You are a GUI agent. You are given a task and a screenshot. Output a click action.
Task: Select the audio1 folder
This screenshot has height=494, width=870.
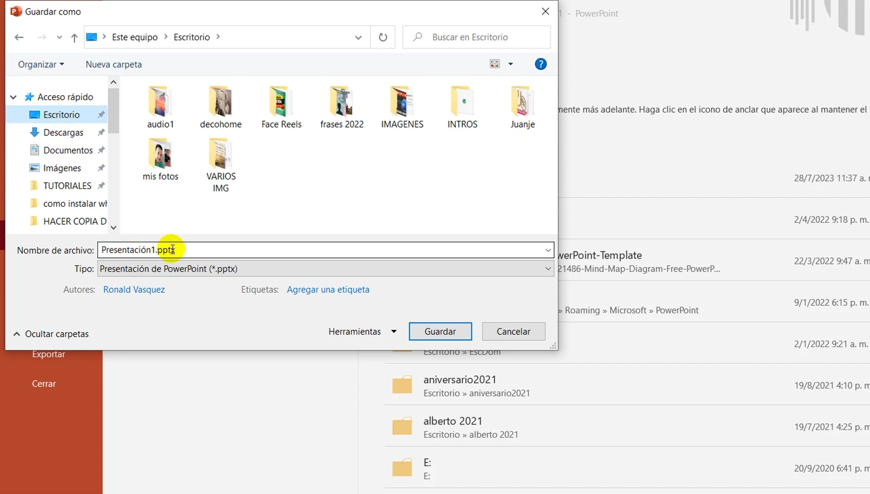pyautogui.click(x=160, y=107)
